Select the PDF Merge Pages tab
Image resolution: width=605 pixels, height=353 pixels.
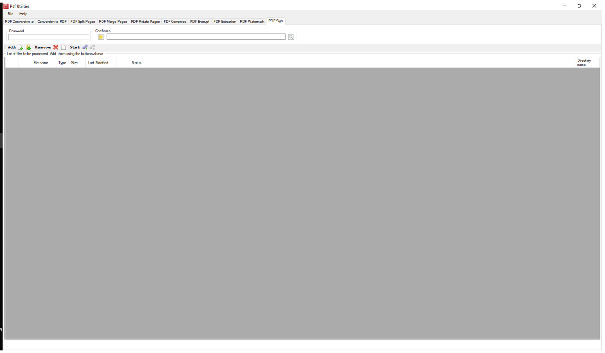(x=113, y=21)
